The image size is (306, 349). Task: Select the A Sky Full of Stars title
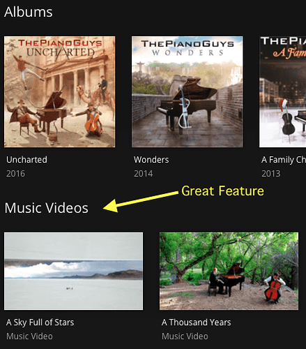coord(40,322)
